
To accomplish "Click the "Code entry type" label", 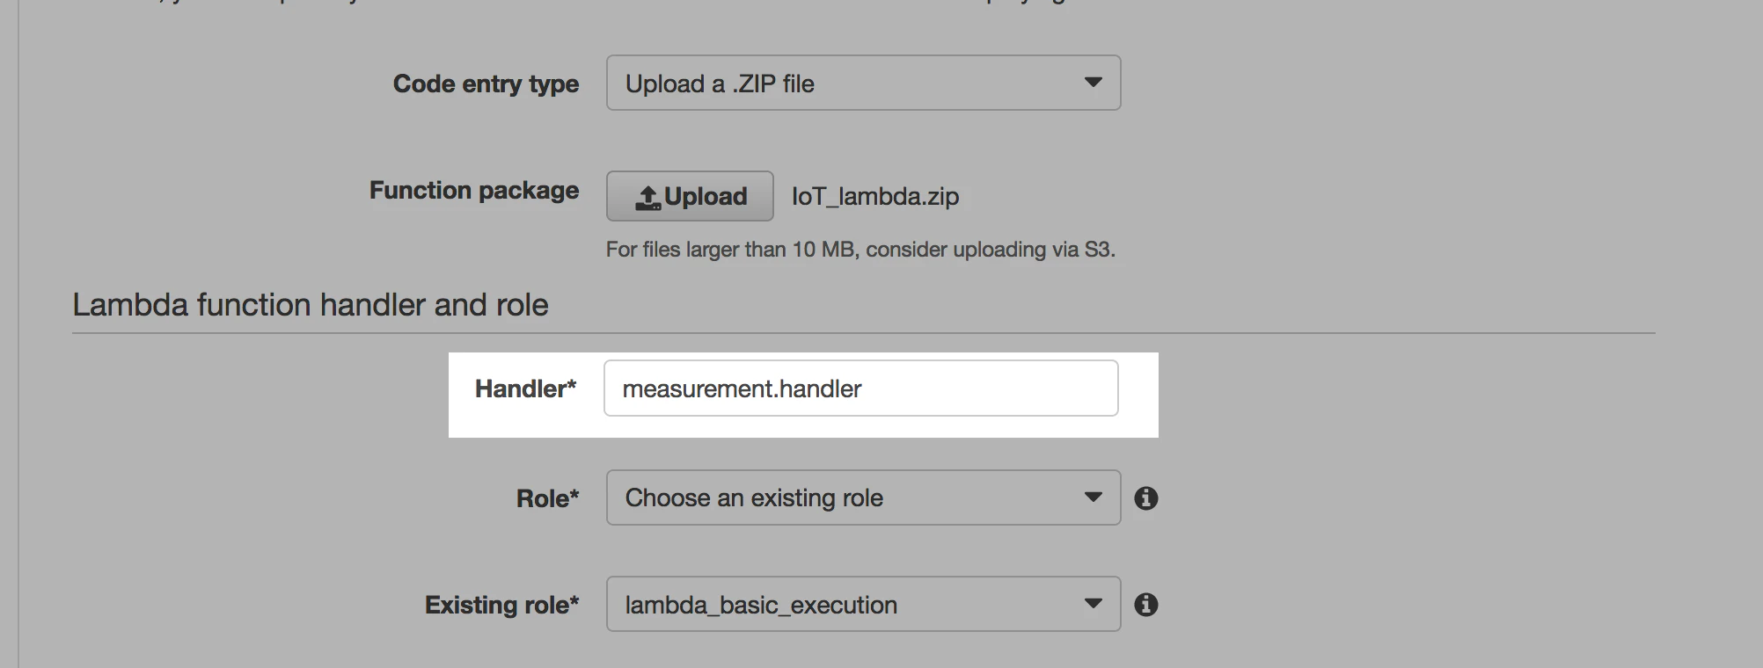I will (486, 84).
